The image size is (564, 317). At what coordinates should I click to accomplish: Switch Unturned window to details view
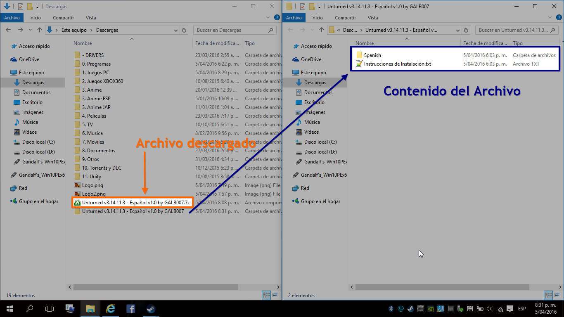pyautogui.click(x=548, y=296)
